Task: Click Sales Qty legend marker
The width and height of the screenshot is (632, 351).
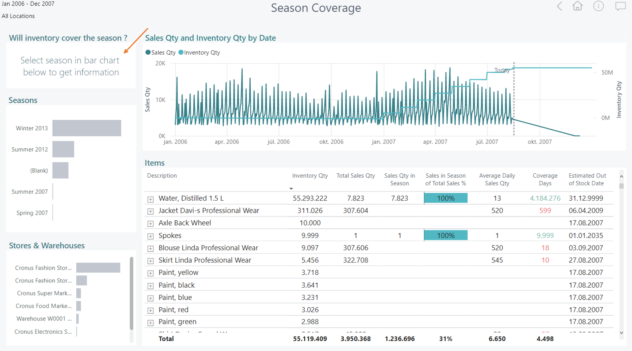Action: coord(148,53)
